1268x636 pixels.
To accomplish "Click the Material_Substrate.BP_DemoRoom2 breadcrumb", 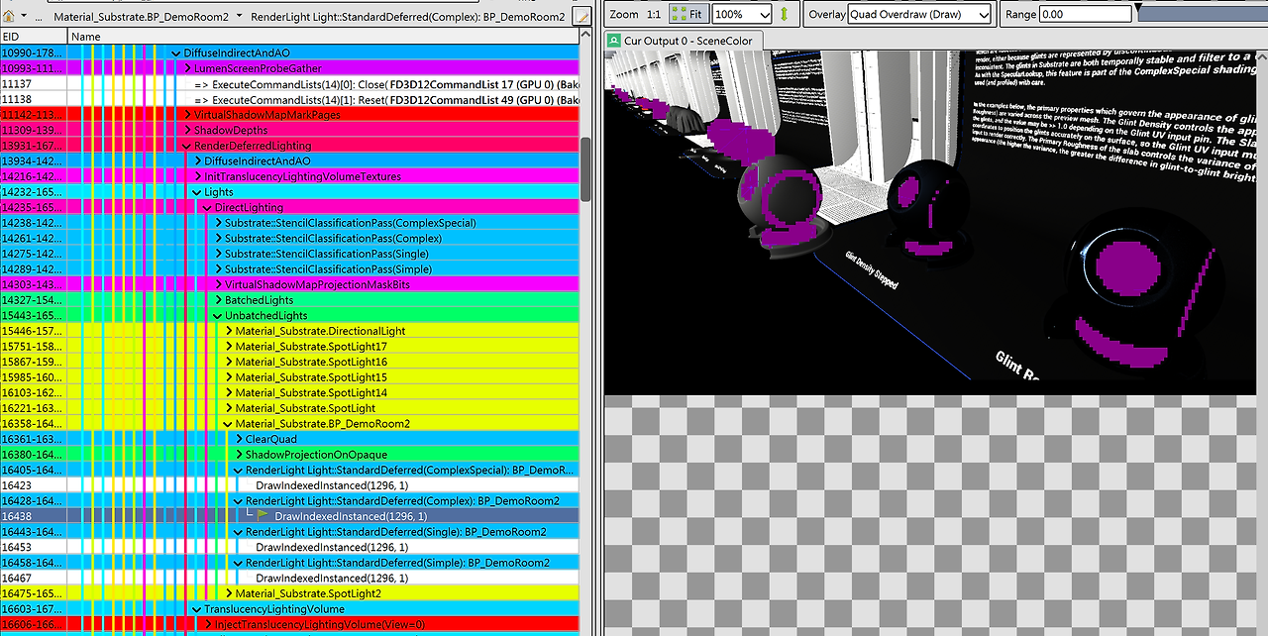I will (141, 17).
